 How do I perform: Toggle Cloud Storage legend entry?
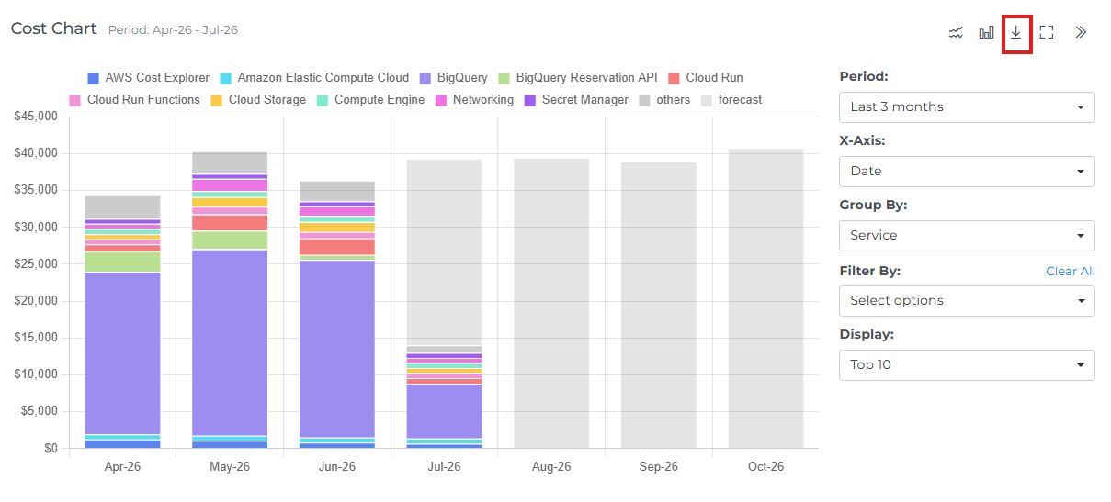pos(258,100)
